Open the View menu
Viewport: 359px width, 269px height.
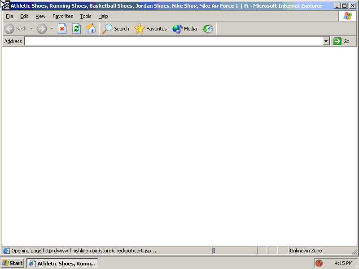tap(40, 16)
